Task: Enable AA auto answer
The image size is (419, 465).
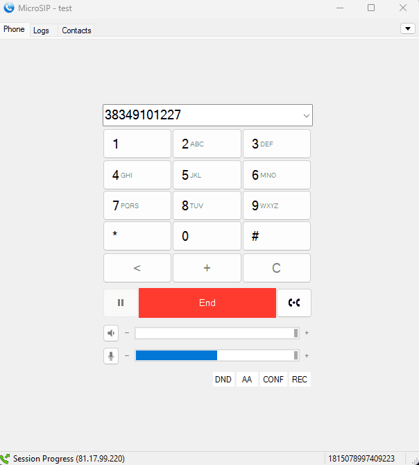Action: 246,380
